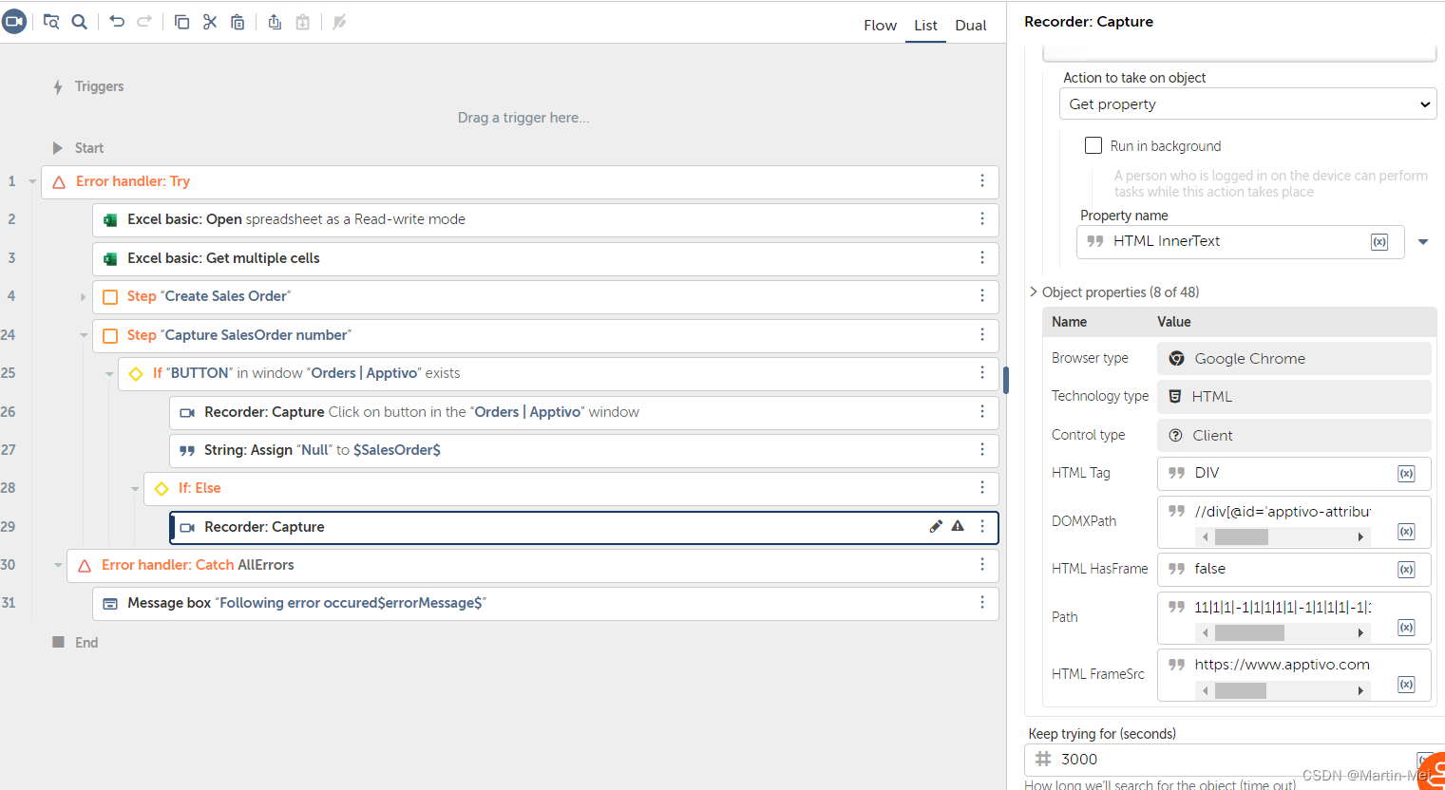Image resolution: width=1445 pixels, height=790 pixels.
Task: Collapse the Error handler: Try block
Action: pyautogui.click(x=32, y=181)
